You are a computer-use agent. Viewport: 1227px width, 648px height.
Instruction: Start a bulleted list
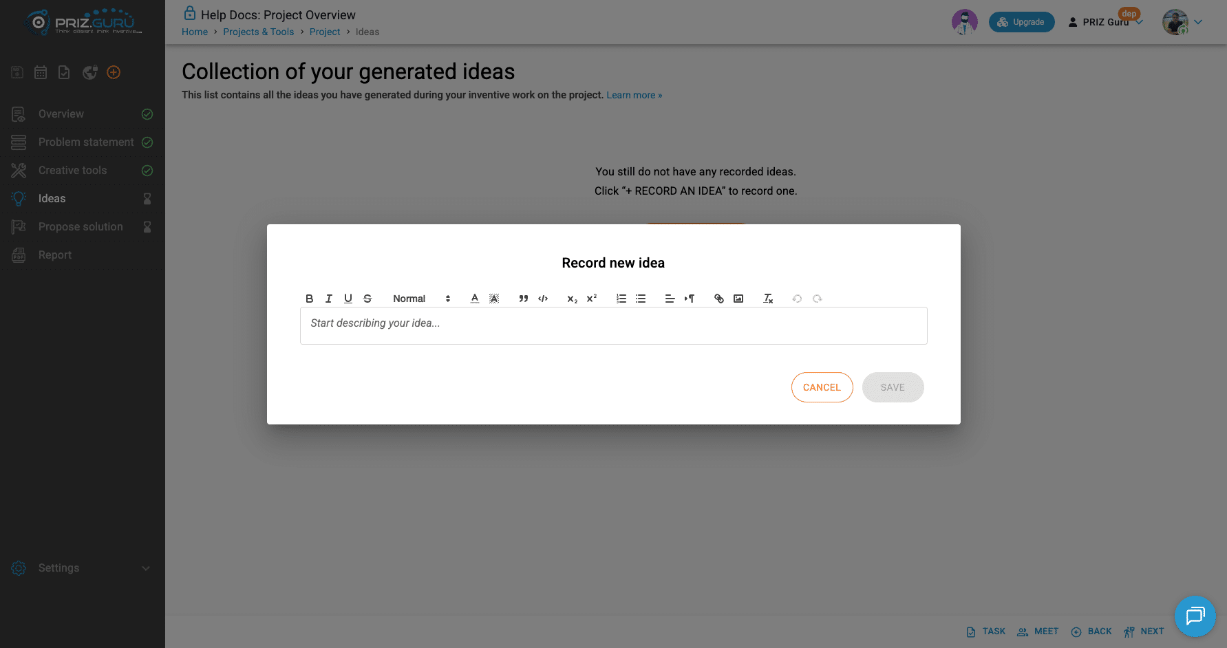tap(641, 299)
